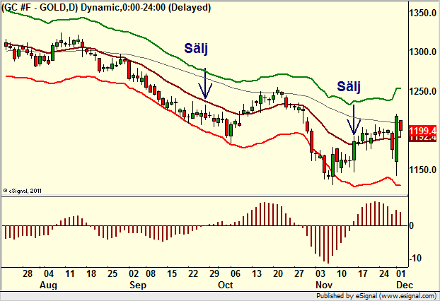Image resolution: width=440 pixels, height=301 pixels.
Task: Click the 1300.0 price axis label
Action: [422, 52]
